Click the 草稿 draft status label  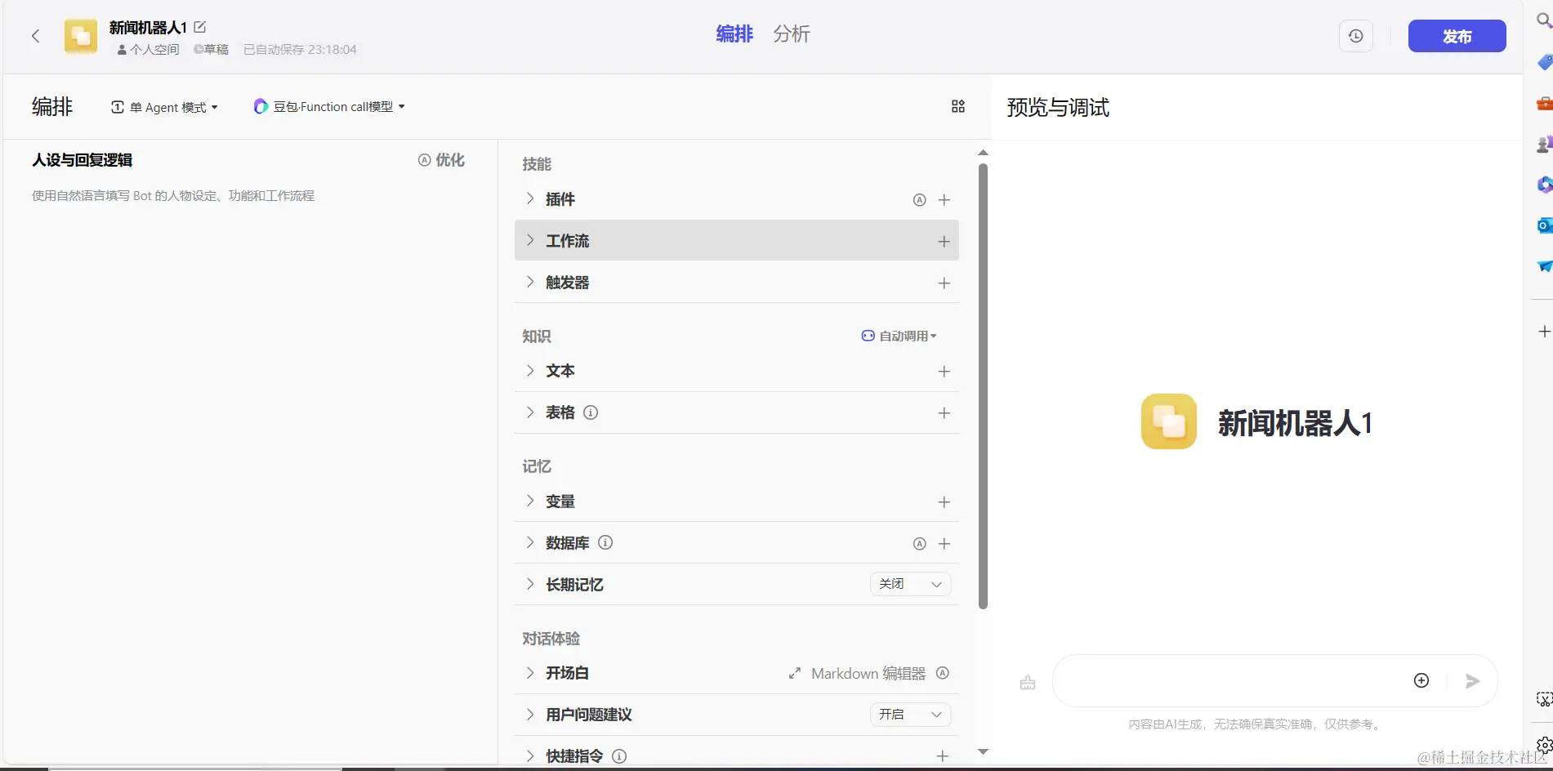[x=211, y=50]
